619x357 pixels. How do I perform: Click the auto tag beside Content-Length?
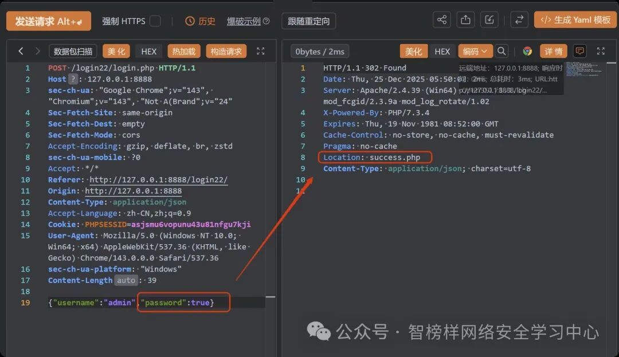click(126, 280)
